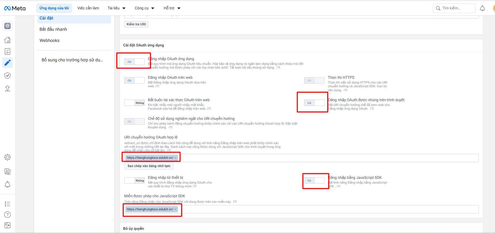The image size is (495, 233).
Task: Open the help question mark icon
Action: click(x=7, y=215)
